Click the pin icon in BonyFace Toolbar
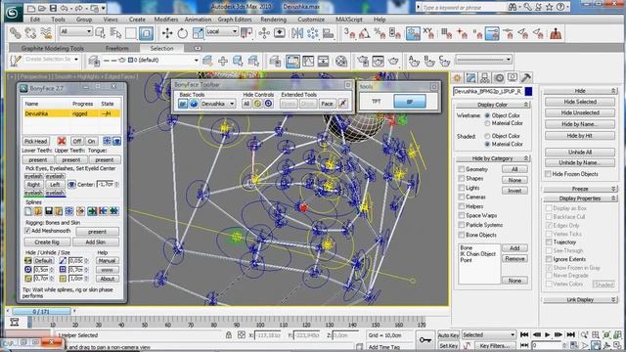The height and width of the screenshot is (352, 626). click(x=342, y=104)
